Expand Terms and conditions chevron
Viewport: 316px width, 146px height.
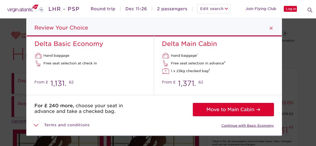coord(36,125)
